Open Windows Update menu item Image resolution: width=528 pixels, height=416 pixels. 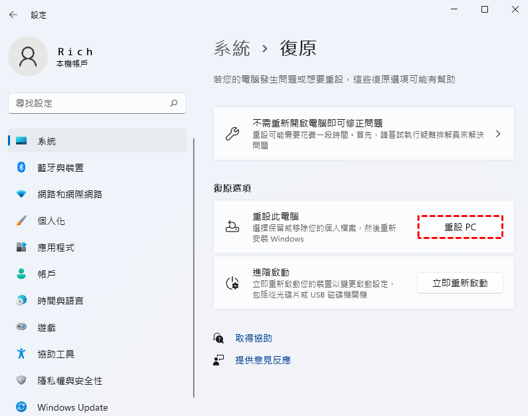72,407
